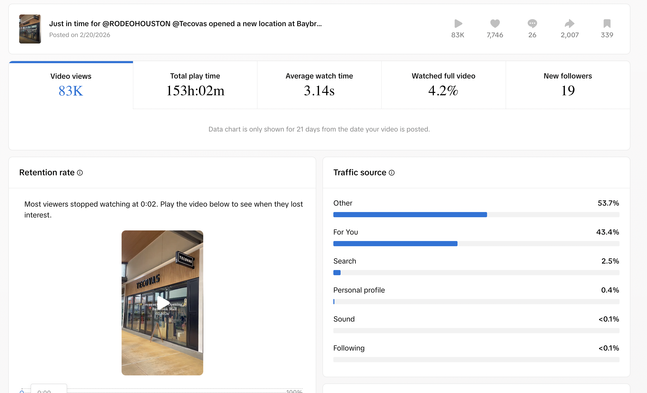The width and height of the screenshot is (647, 393).
Task: Click the Other traffic source bar
Action: (x=476, y=215)
